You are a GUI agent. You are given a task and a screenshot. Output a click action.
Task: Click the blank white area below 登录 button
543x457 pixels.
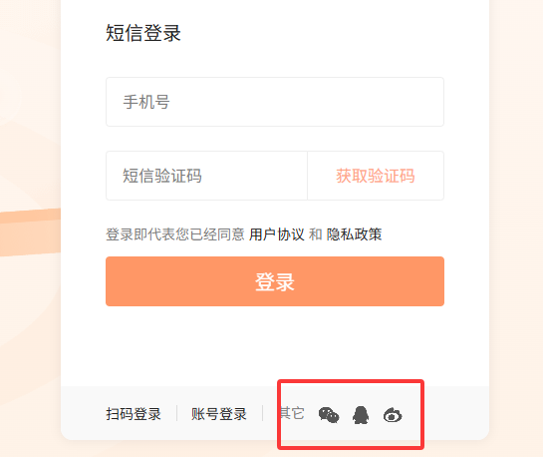[275, 345]
